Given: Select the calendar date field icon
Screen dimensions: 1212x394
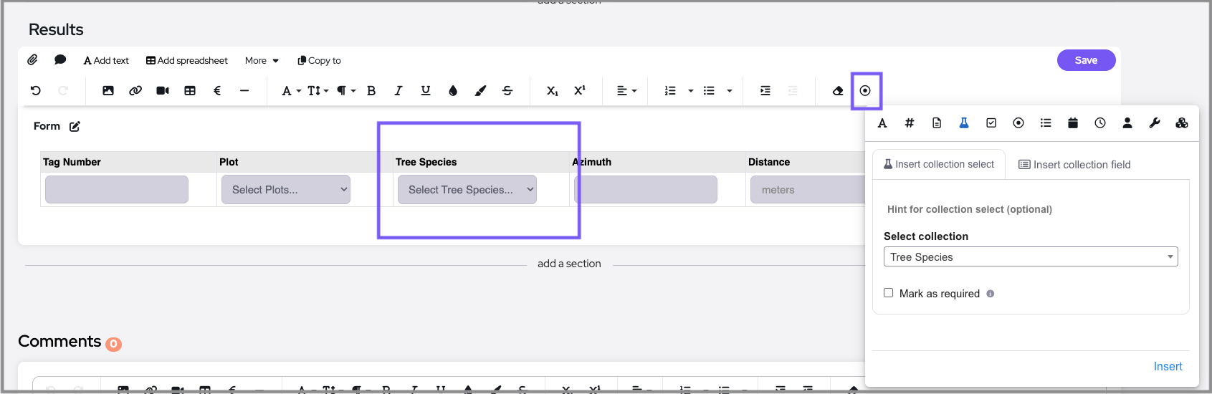Looking at the screenshot, I should pyautogui.click(x=1073, y=123).
